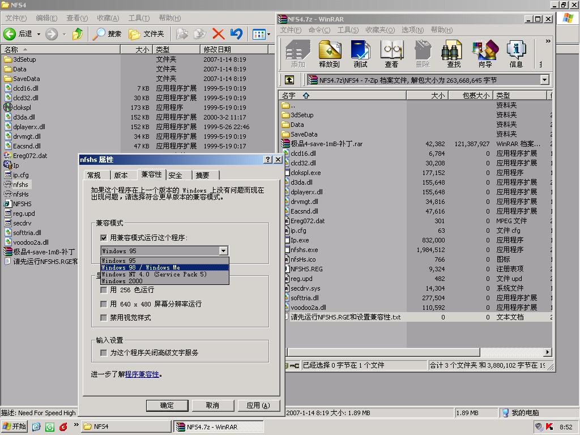Collapse the compatibility mode dropdown arrow

(x=223, y=251)
